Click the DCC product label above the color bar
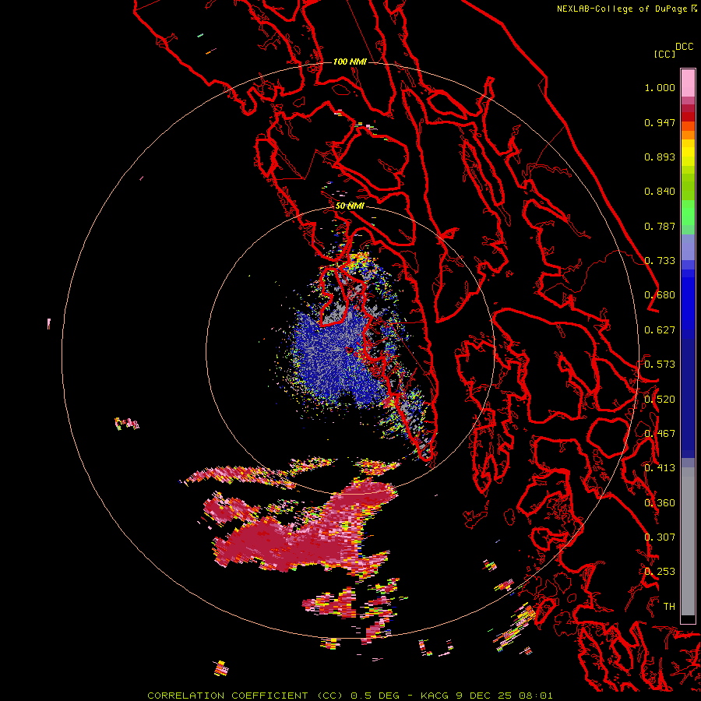The image size is (701, 701). click(685, 47)
